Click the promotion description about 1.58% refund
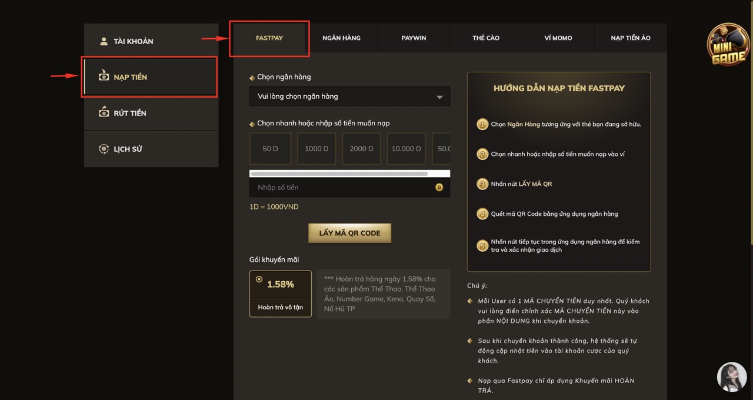Screen dimensions: 753x400 point(384,294)
